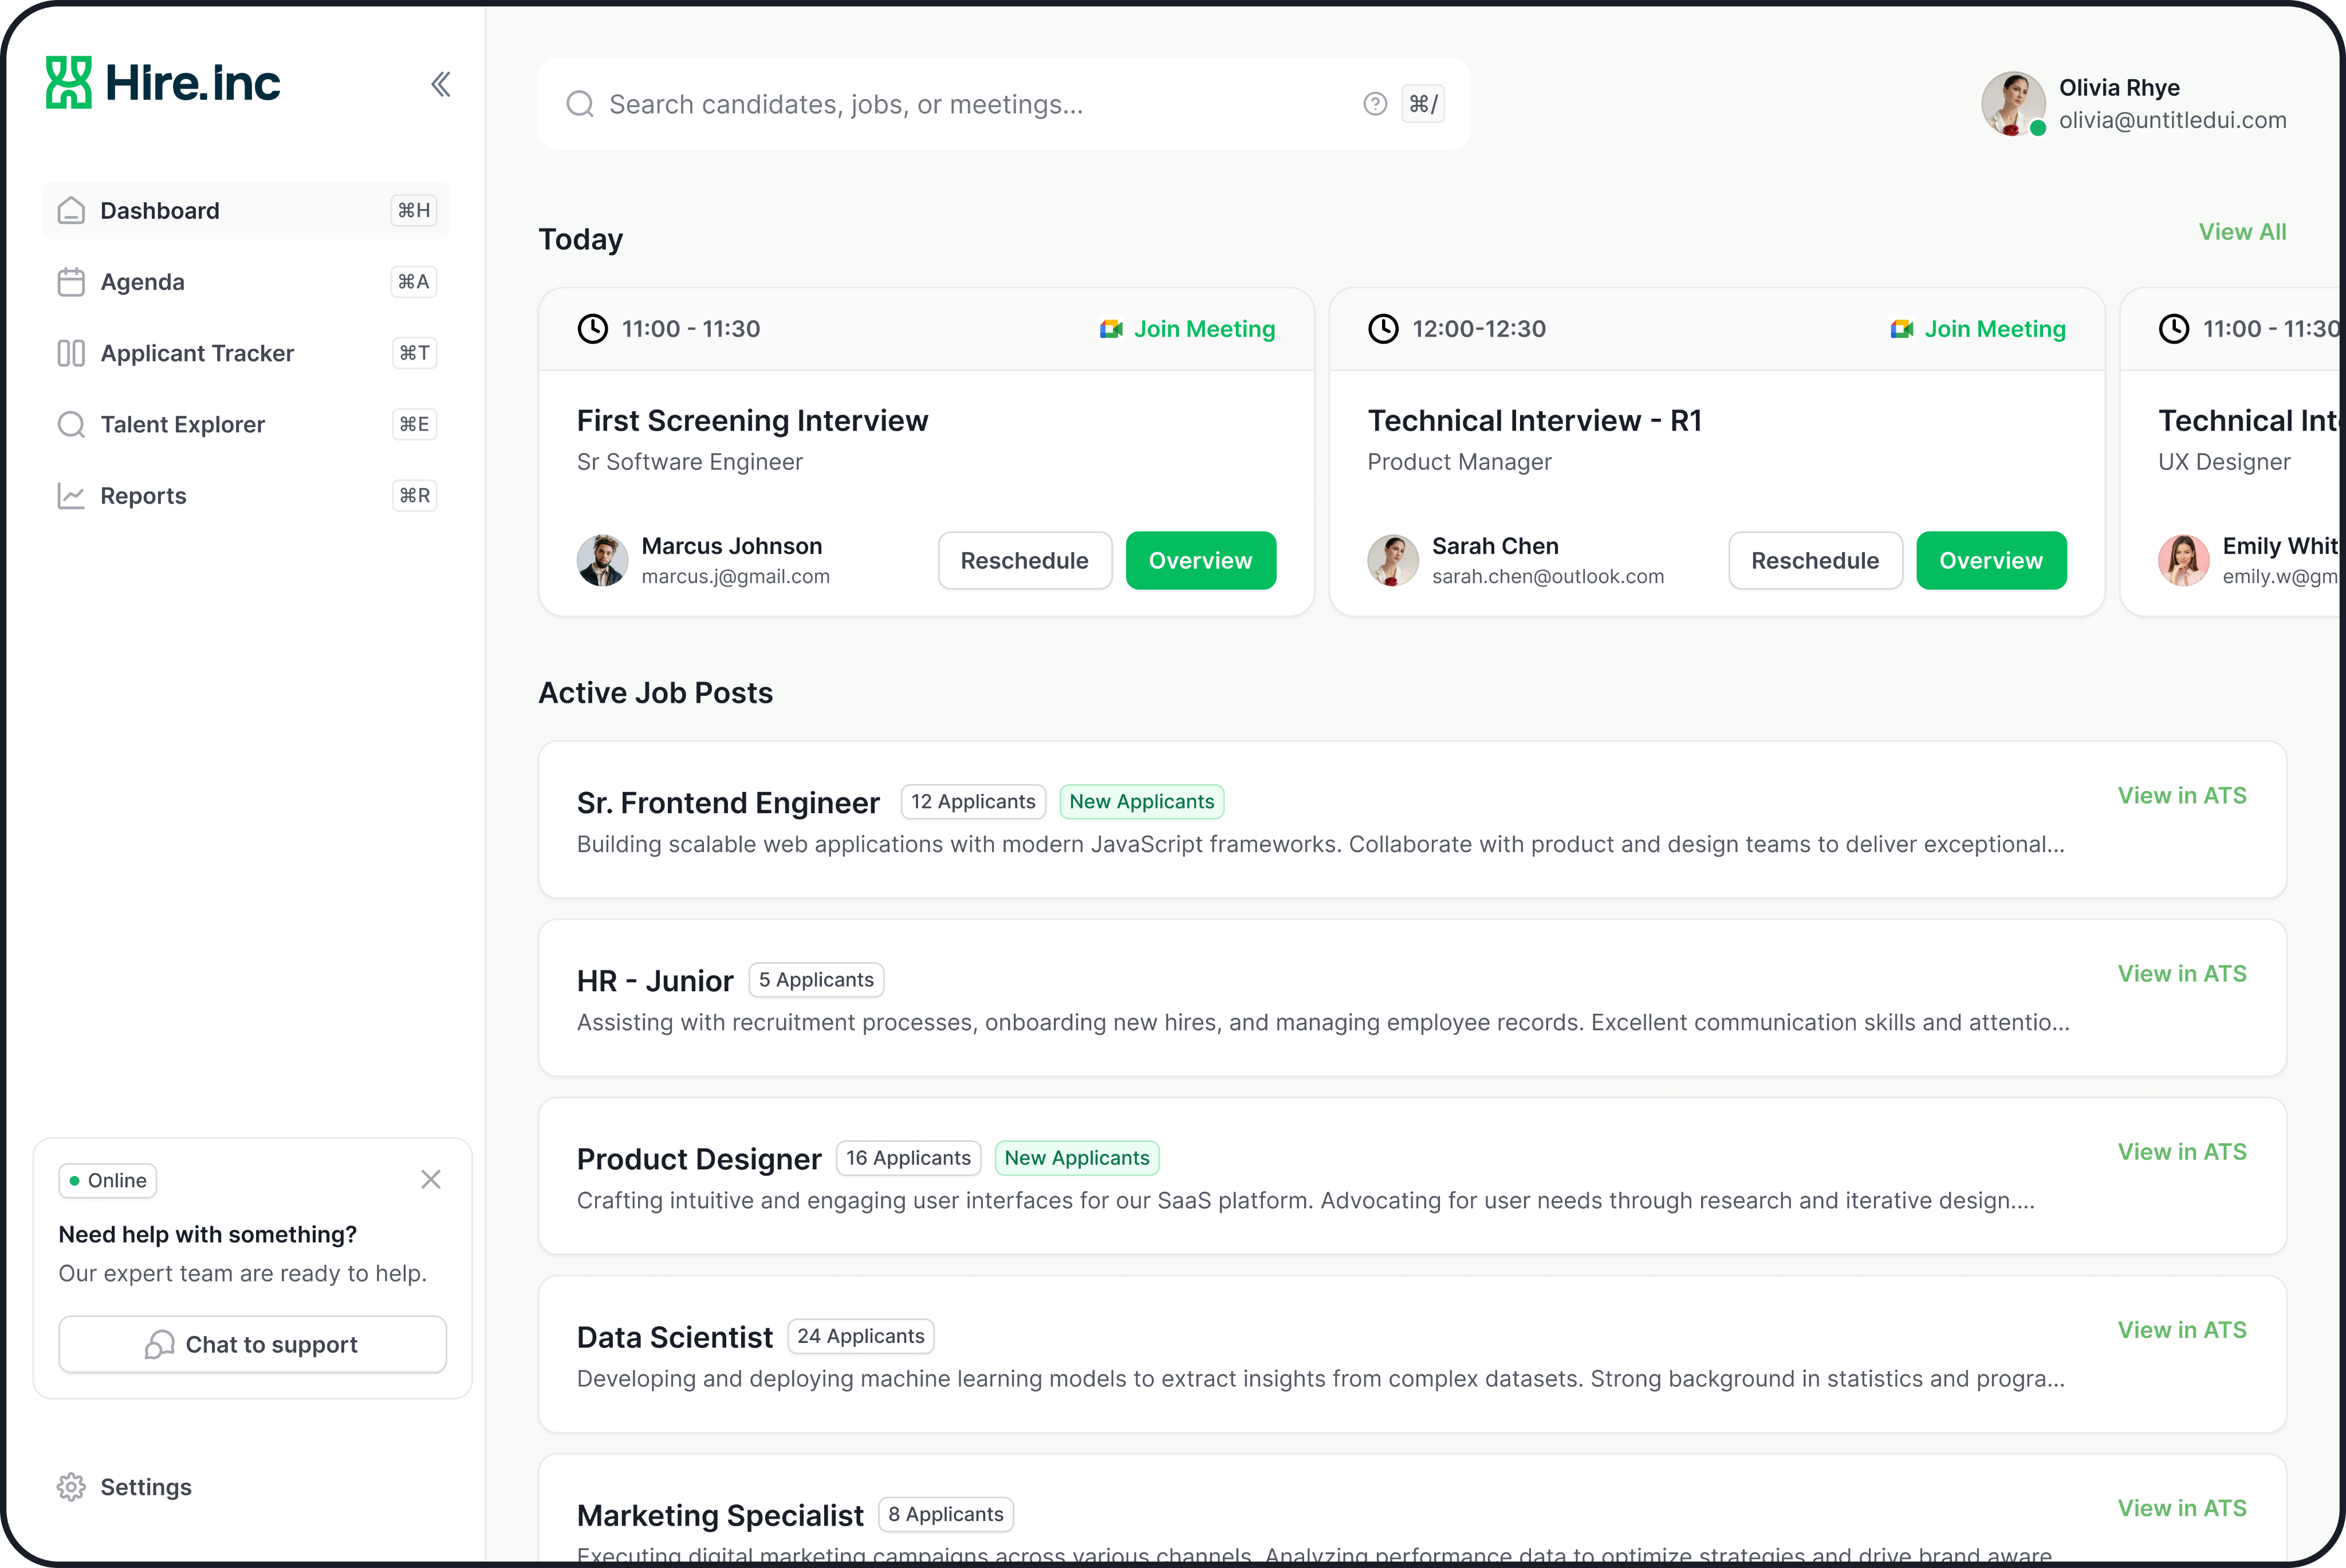
Task: Open Overview for Sarah Chen's interview
Action: 1990,561
